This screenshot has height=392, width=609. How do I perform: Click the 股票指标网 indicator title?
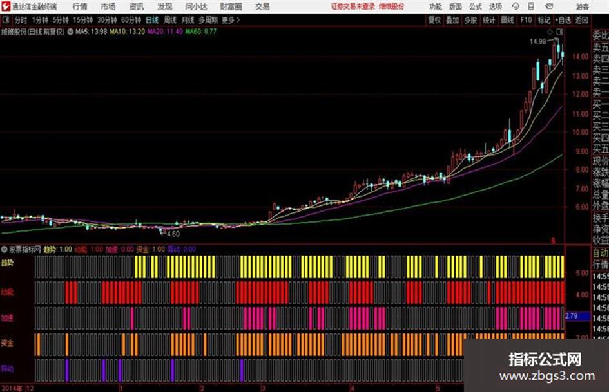[25, 249]
